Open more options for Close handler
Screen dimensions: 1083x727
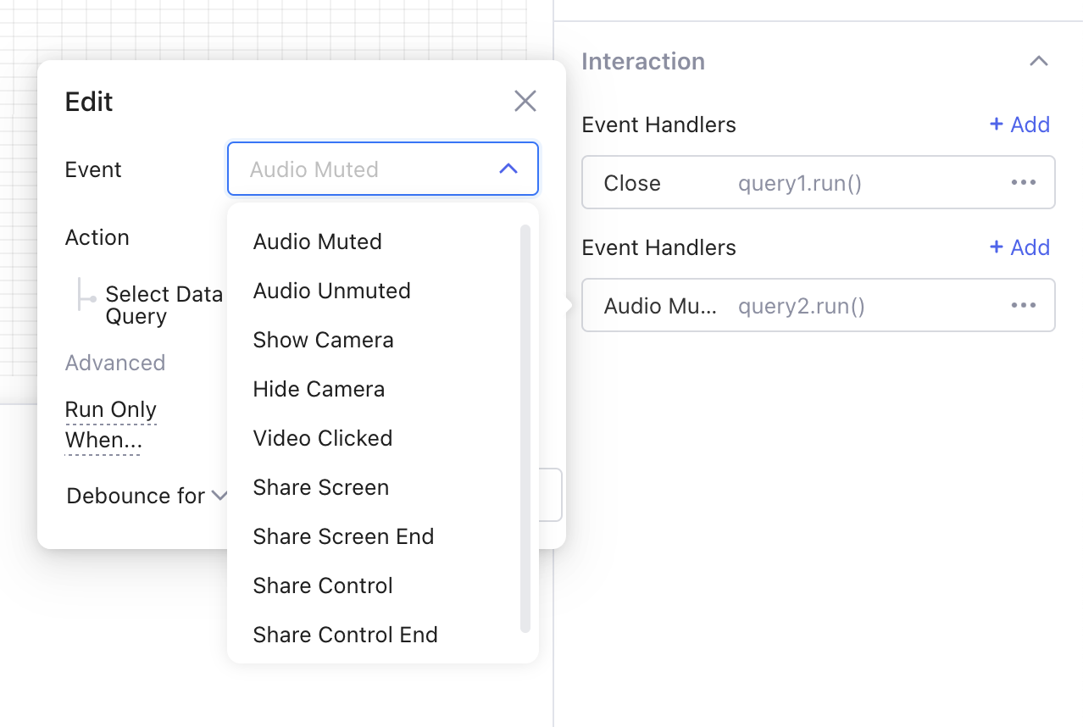pos(1023,182)
